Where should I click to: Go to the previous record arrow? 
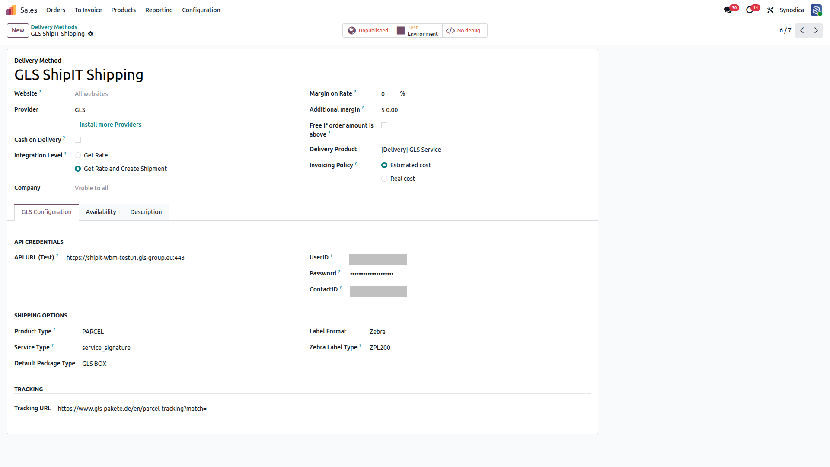point(802,30)
